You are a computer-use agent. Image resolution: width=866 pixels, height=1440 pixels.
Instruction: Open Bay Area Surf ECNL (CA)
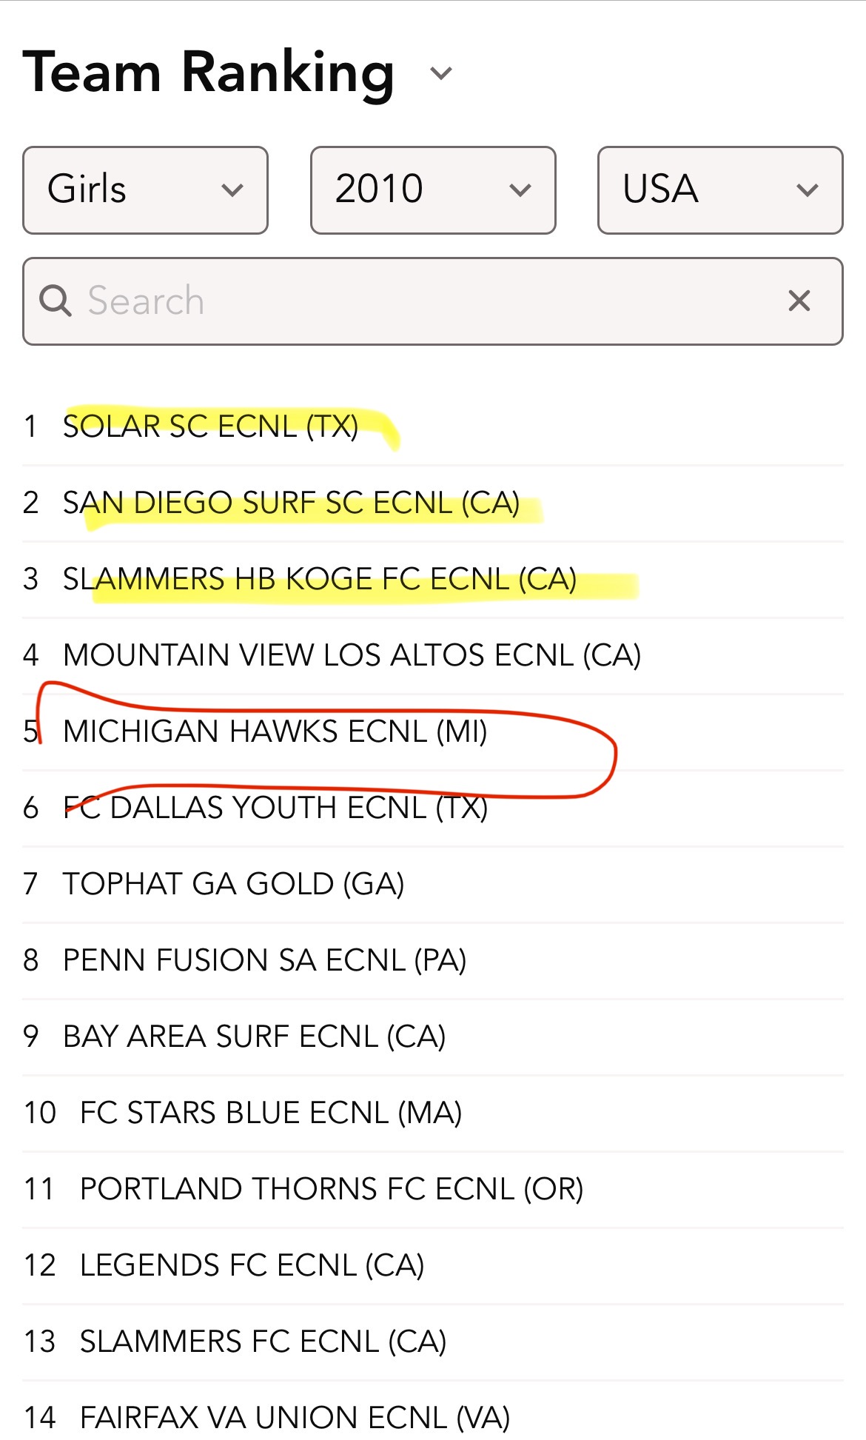pos(254,1037)
